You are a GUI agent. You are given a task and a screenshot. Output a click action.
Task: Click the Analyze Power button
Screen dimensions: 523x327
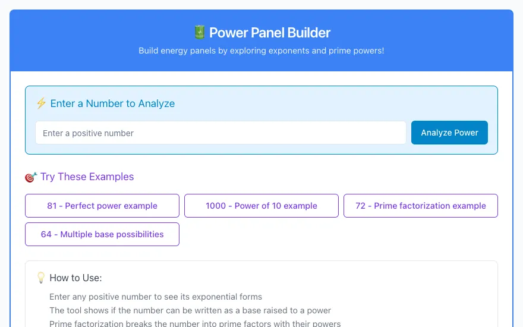449,133
